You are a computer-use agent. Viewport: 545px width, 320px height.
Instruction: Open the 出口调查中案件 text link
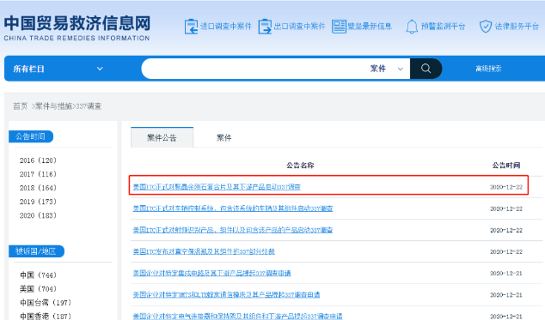pos(300,27)
